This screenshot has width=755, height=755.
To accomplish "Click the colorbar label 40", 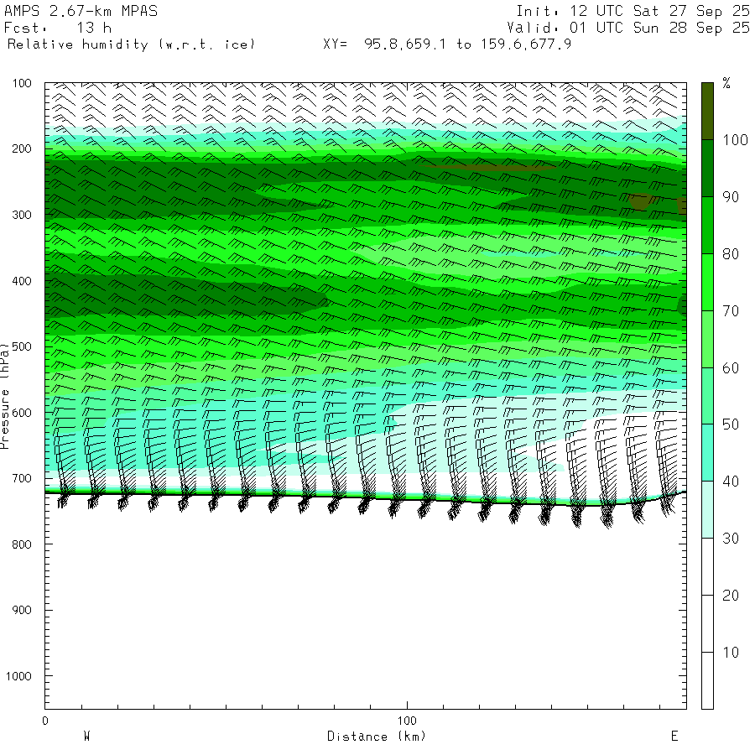I will click(x=731, y=481).
